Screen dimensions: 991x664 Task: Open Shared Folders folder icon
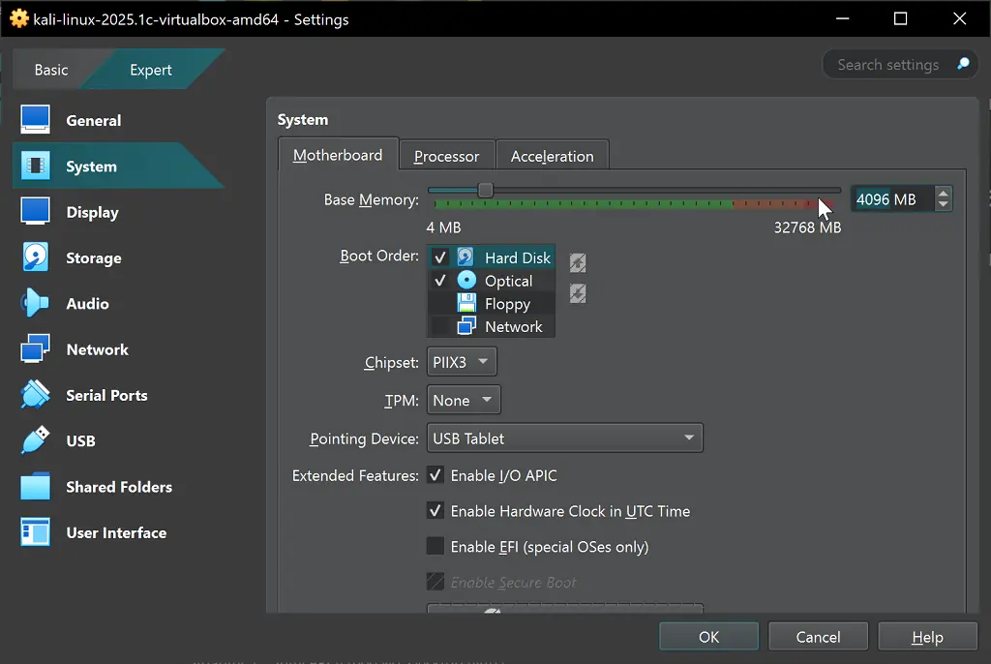(36, 486)
